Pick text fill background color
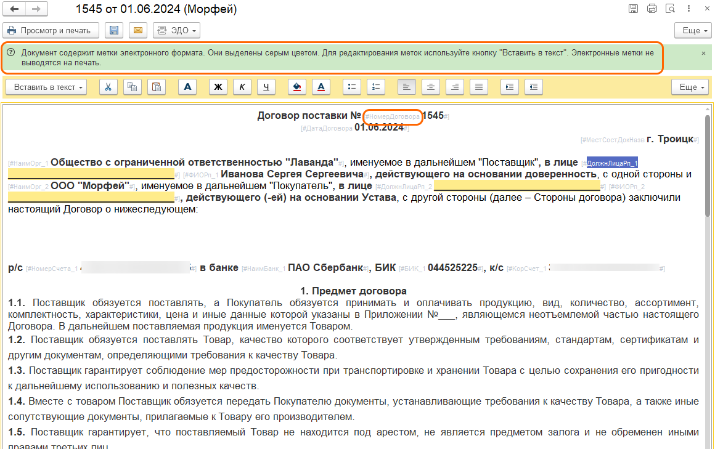Viewport: 715px width, 449px height. (296, 87)
